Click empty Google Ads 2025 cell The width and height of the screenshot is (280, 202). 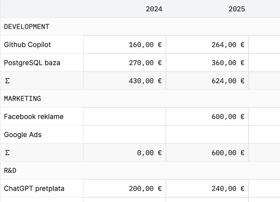[207, 135]
